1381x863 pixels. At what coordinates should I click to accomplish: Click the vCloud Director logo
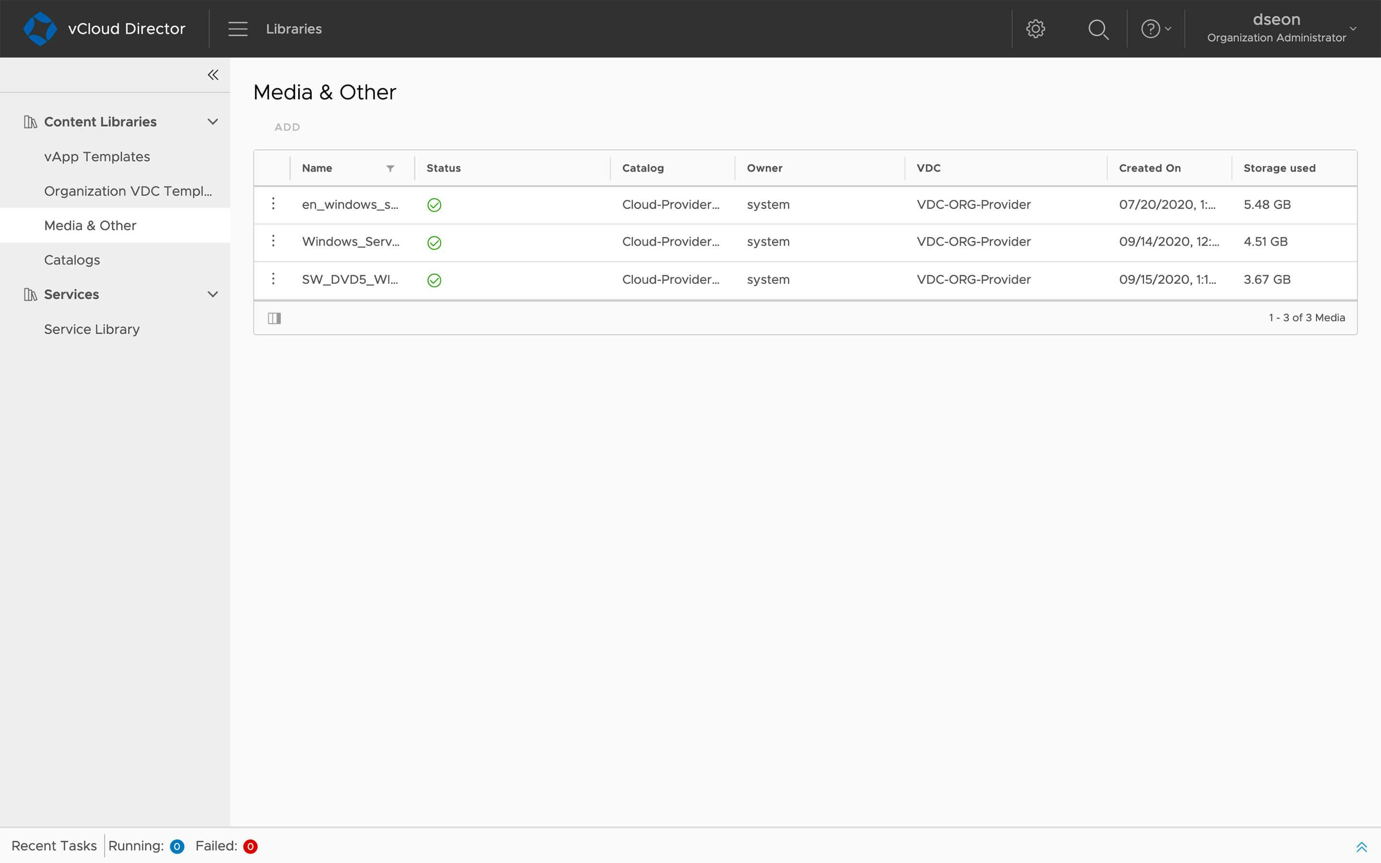point(40,28)
